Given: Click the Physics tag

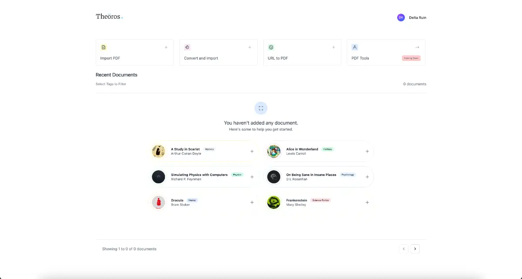Looking at the screenshot, I should click(x=237, y=175).
